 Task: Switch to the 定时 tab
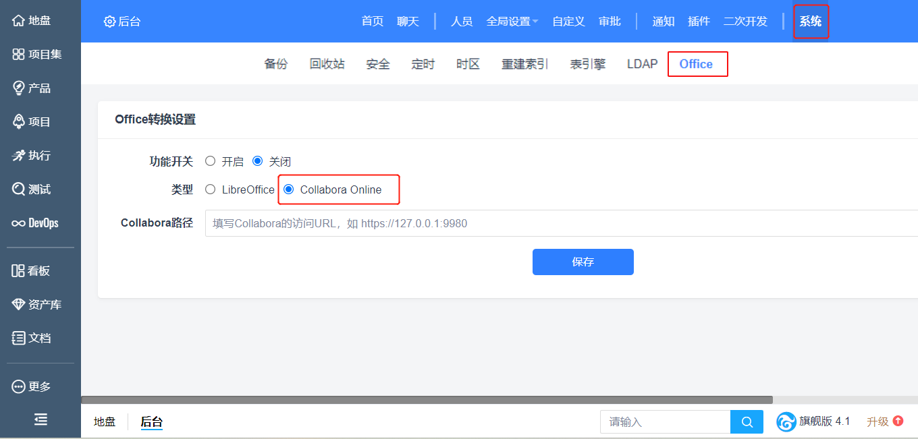click(423, 64)
